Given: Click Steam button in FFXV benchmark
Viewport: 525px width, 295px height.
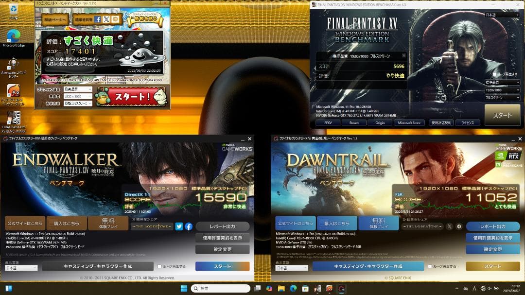Looking at the screenshot, I should click(354, 123).
